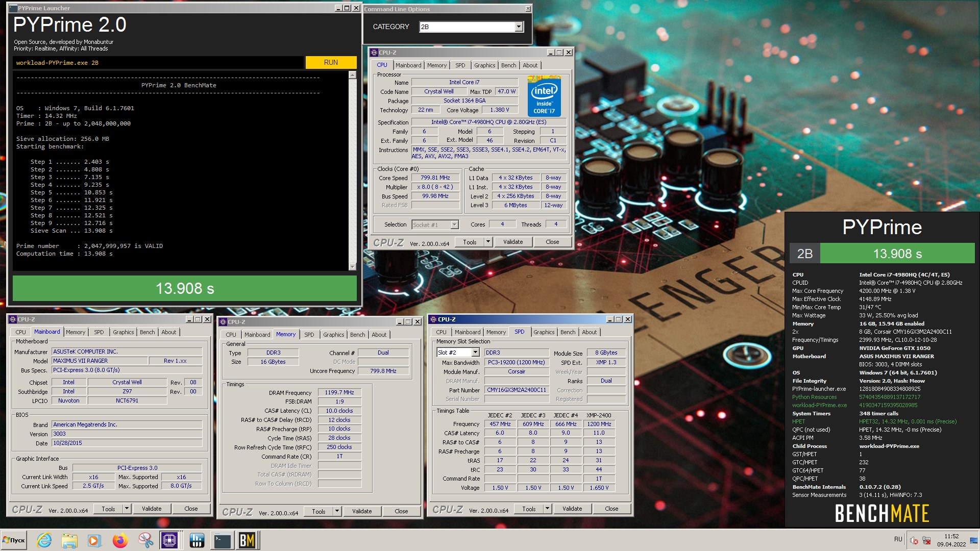Screen dimensions: 980x551
Task: Click the muted volume tray icon
Action: pos(914,540)
